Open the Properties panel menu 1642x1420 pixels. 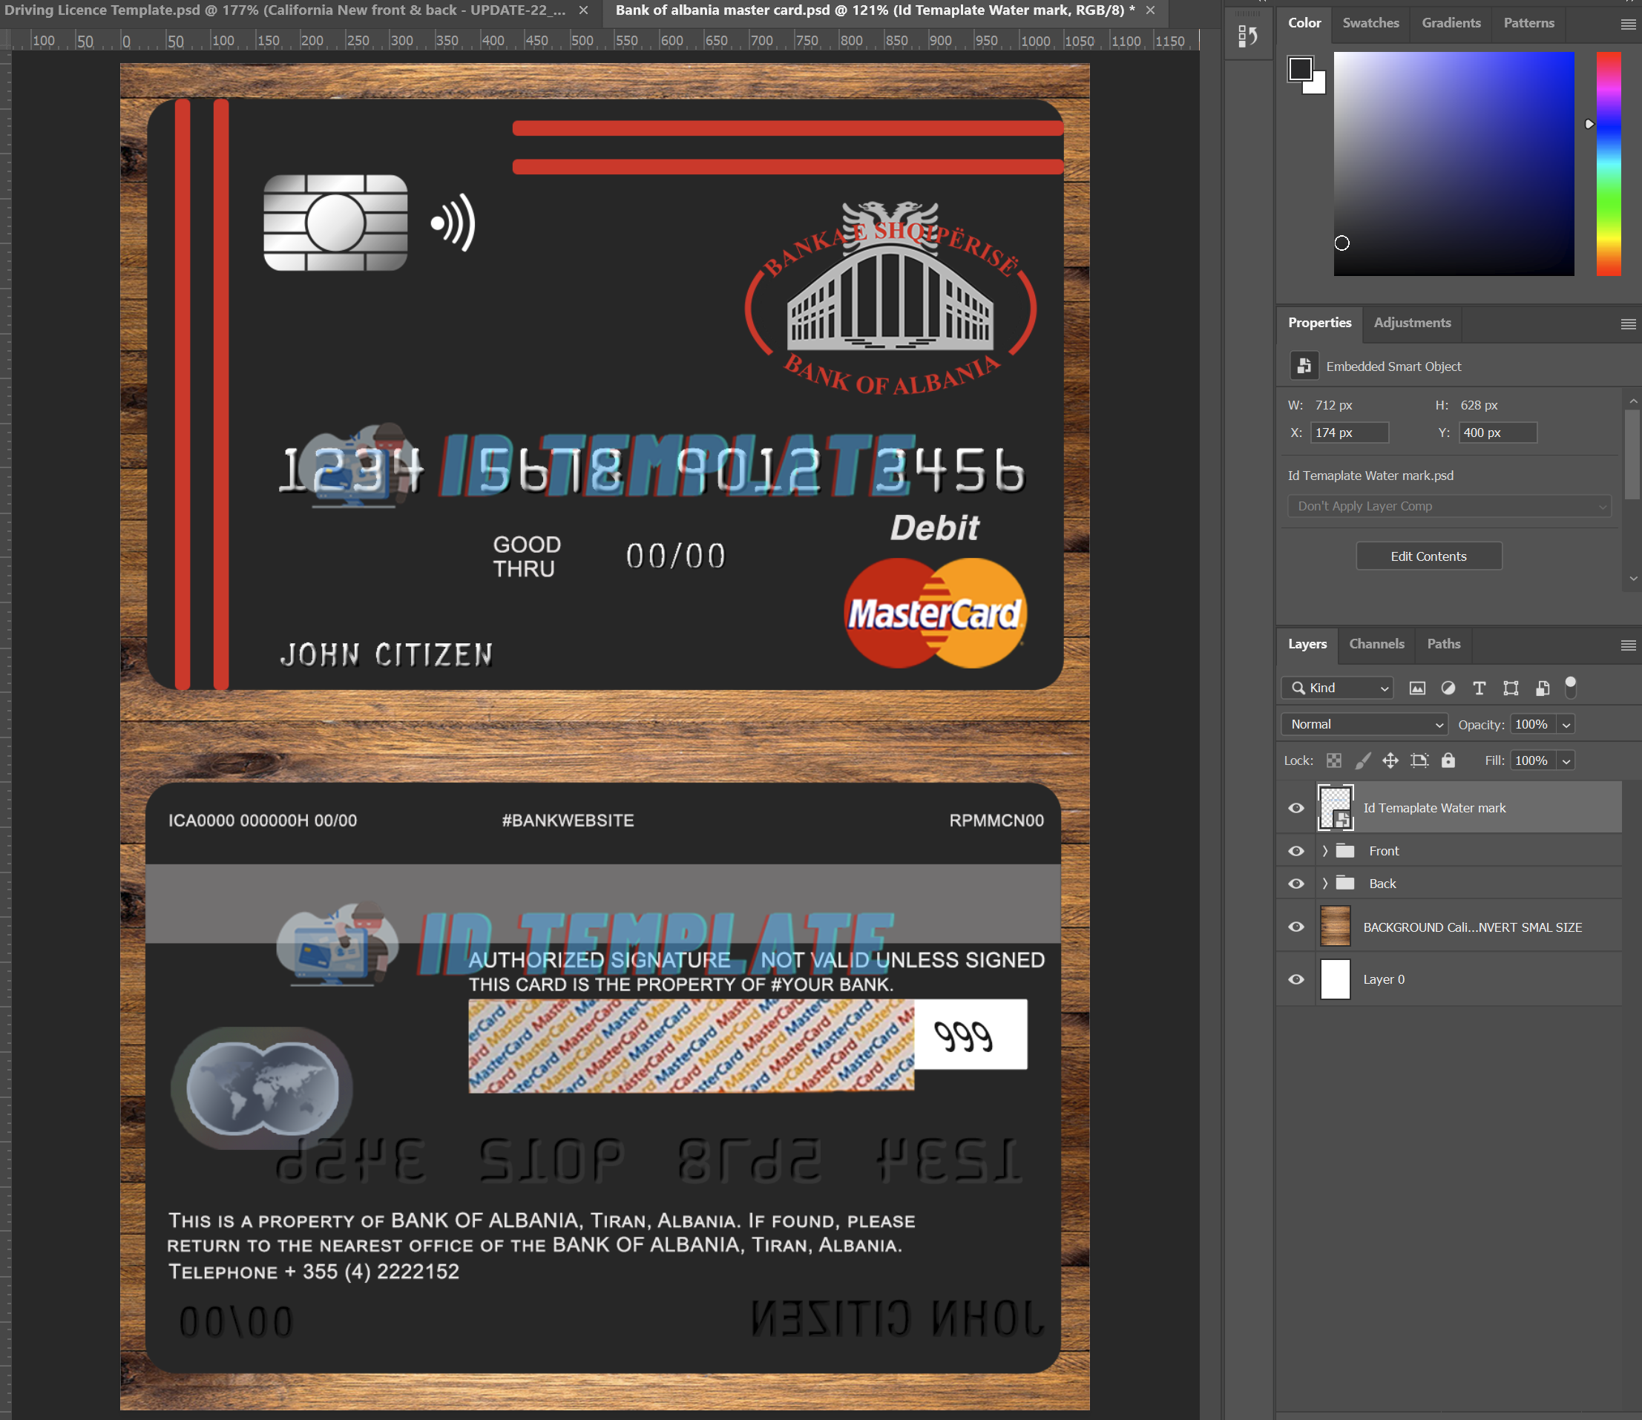[1628, 324]
